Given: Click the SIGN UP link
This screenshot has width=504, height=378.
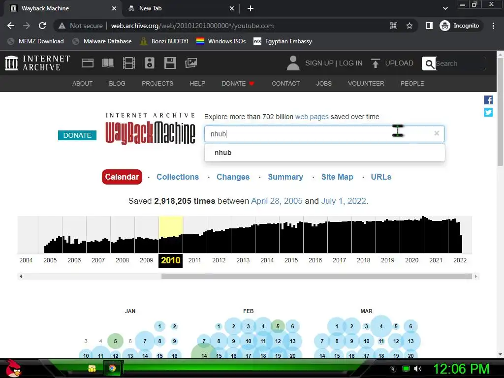Looking at the screenshot, I should [x=319, y=63].
